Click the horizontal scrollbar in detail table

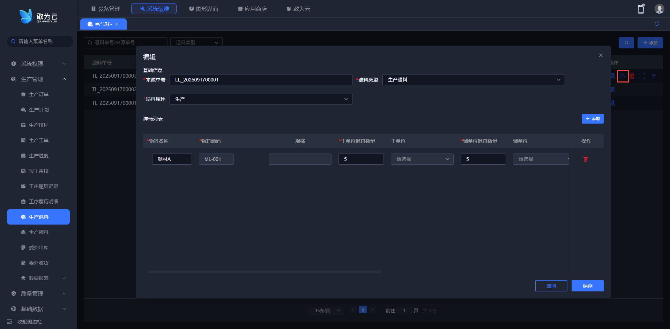click(265, 272)
